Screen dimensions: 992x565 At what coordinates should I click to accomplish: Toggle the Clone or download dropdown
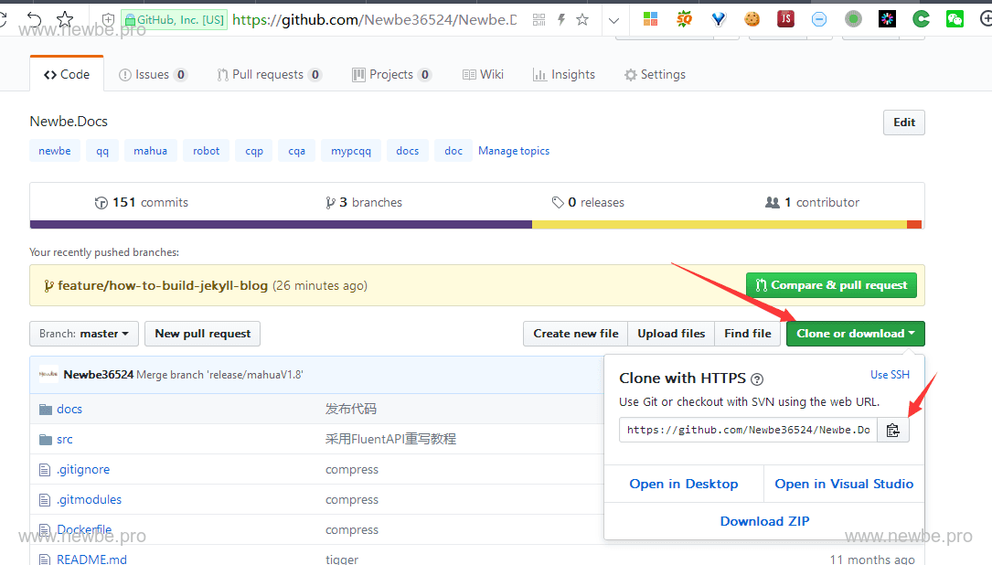pos(855,334)
